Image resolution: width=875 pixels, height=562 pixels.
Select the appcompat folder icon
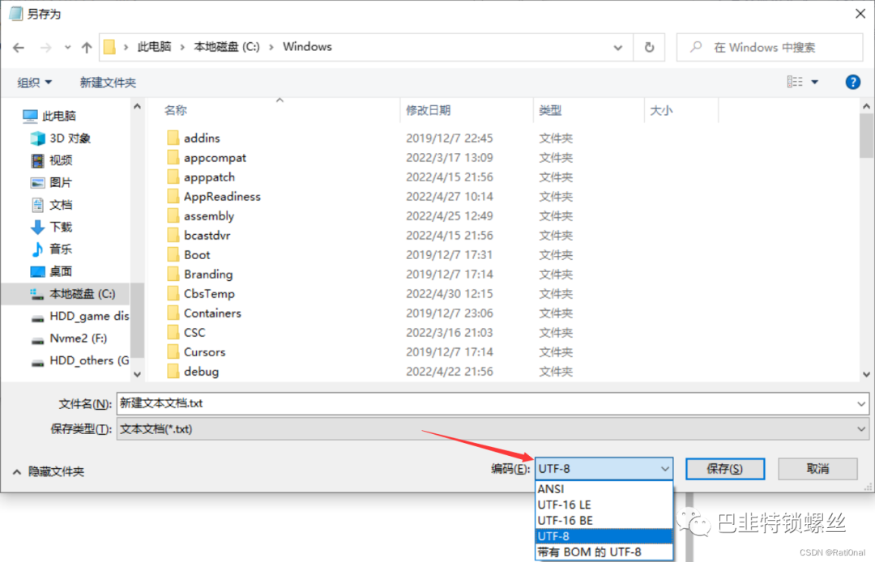point(173,157)
